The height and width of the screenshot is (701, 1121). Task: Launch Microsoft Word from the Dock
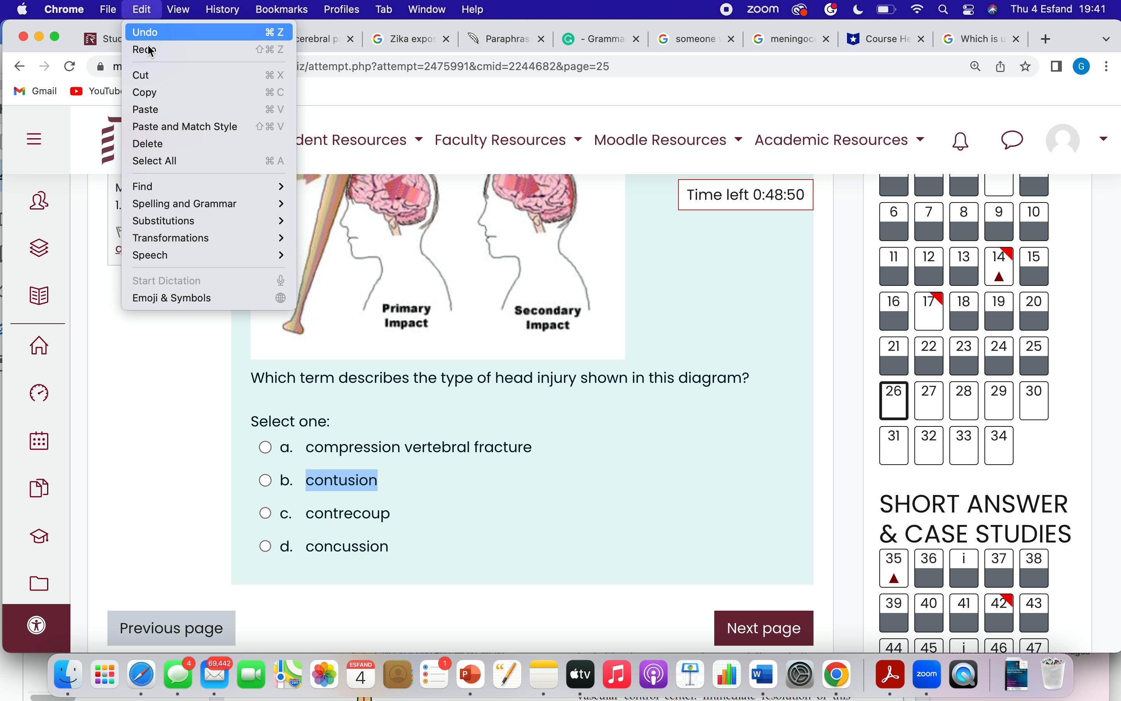pos(763,675)
